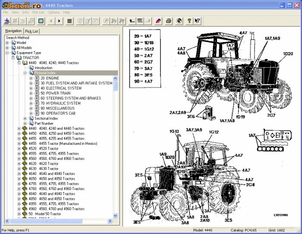The height and width of the screenshot is (234, 302).
Task: Click the pink highlighter eraser icon
Action: click(x=158, y=21)
